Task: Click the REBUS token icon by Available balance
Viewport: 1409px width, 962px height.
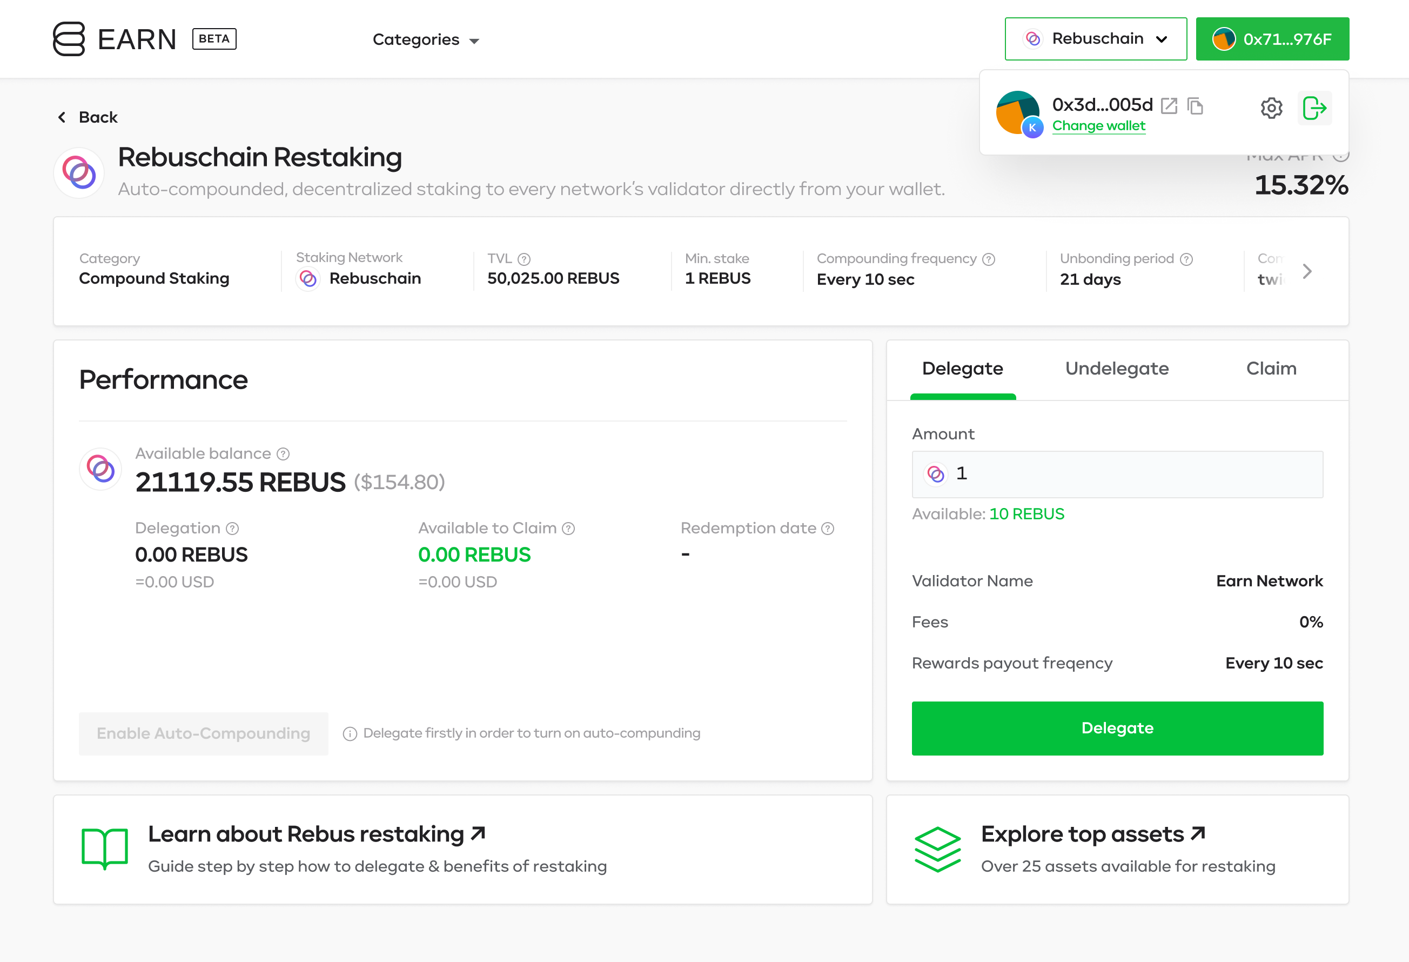Action: tap(100, 469)
